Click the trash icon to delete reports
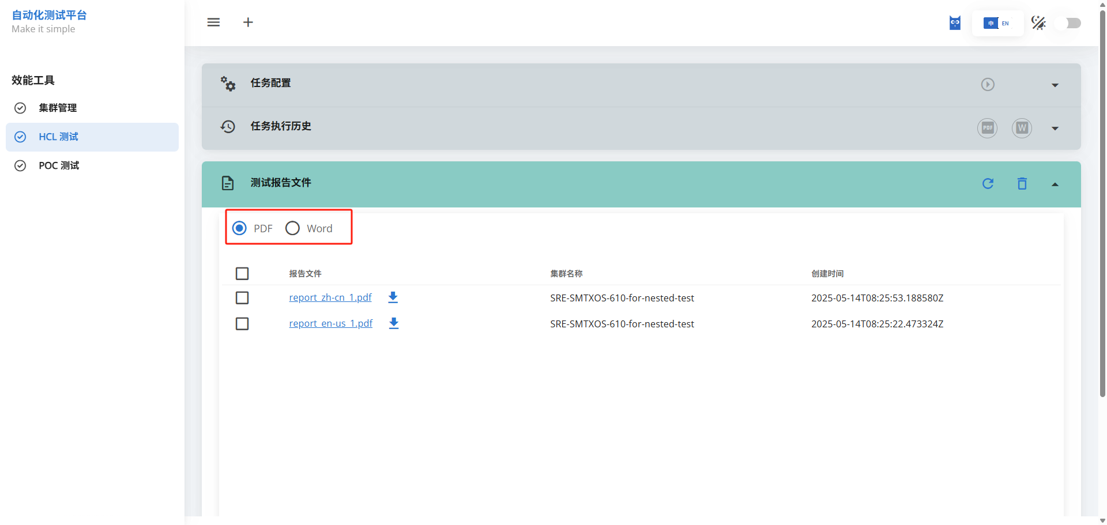The image size is (1107, 525). (1022, 184)
